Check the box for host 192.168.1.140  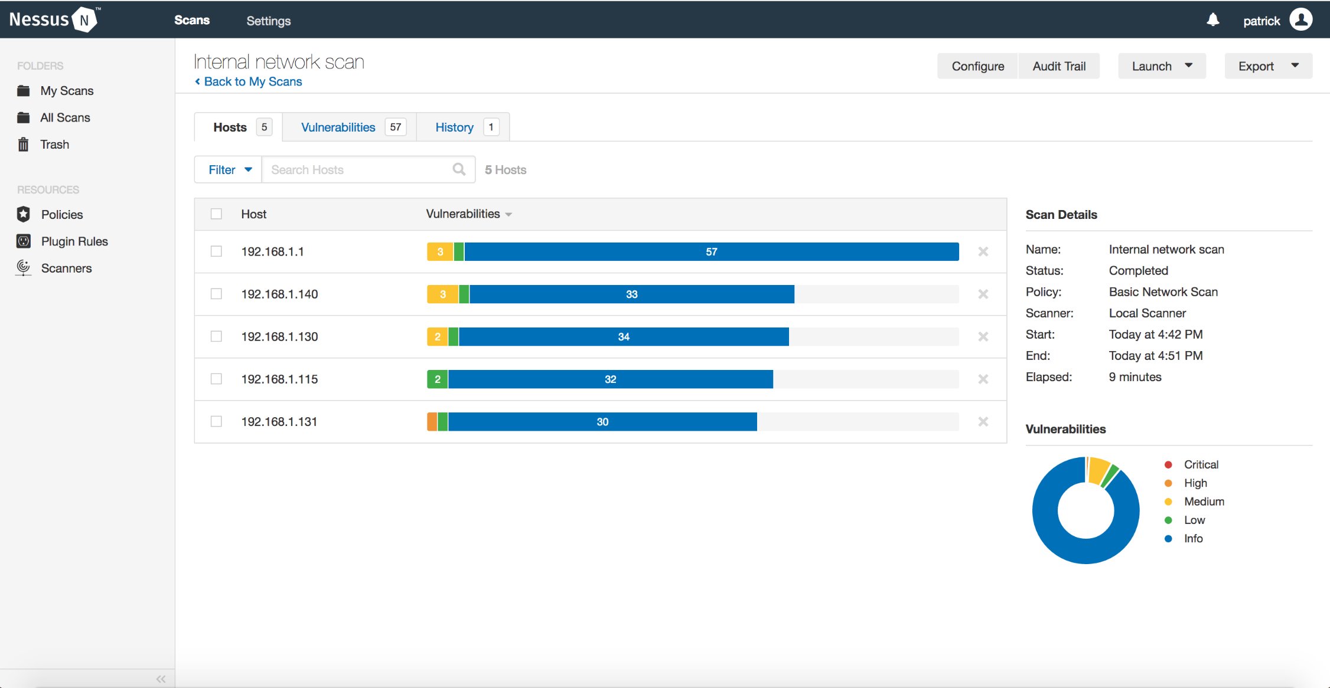point(216,294)
